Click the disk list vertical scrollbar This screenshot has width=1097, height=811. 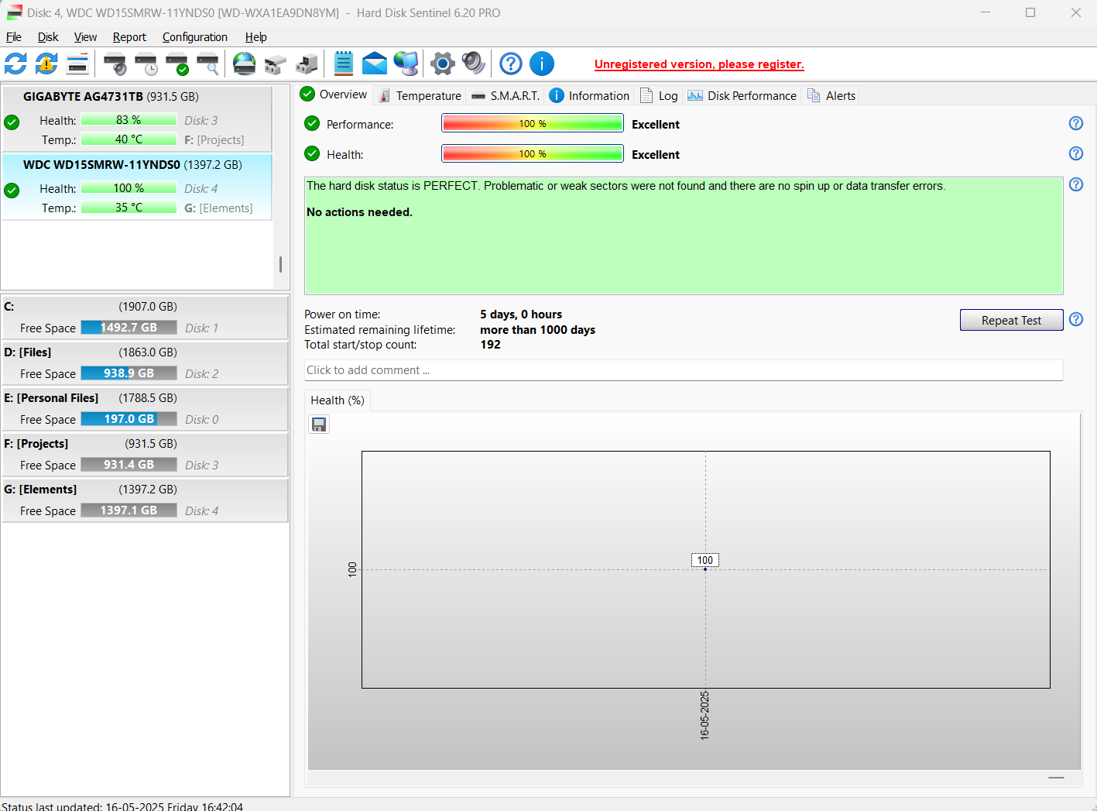coord(280,265)
